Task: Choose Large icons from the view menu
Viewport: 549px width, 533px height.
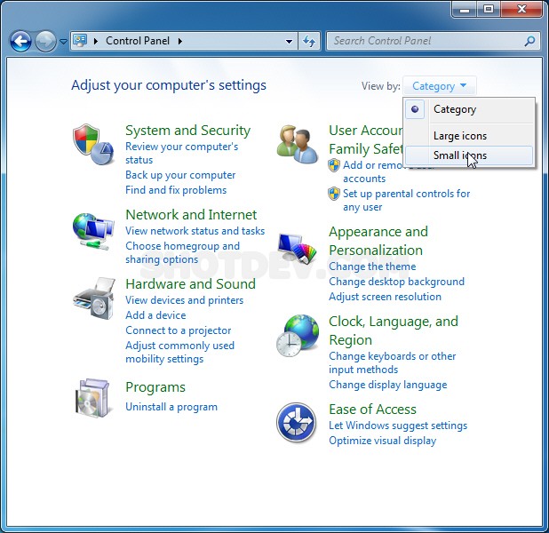Action: 460,136
